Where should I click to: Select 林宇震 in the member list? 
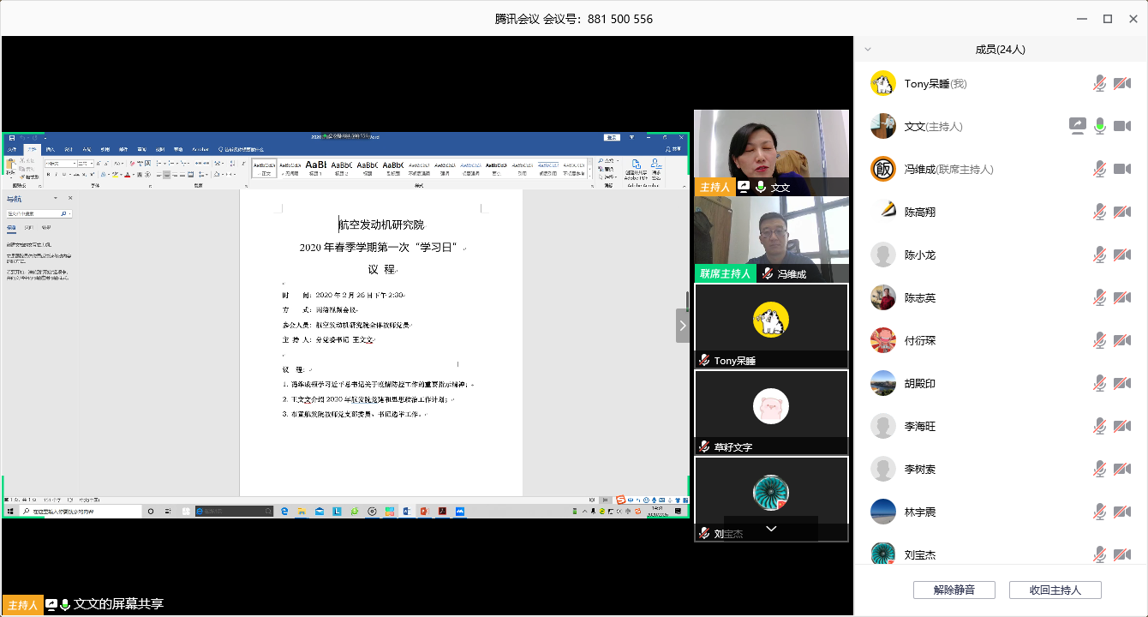click(920, 512)
